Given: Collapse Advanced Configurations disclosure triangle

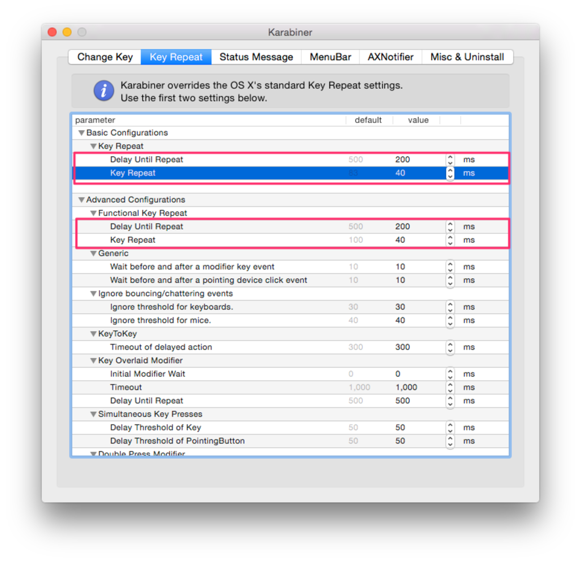Looking at the screenshot, I should (x=81, y=200).
